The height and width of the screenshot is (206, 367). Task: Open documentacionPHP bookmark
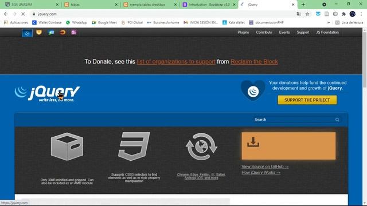coord(266,22)
